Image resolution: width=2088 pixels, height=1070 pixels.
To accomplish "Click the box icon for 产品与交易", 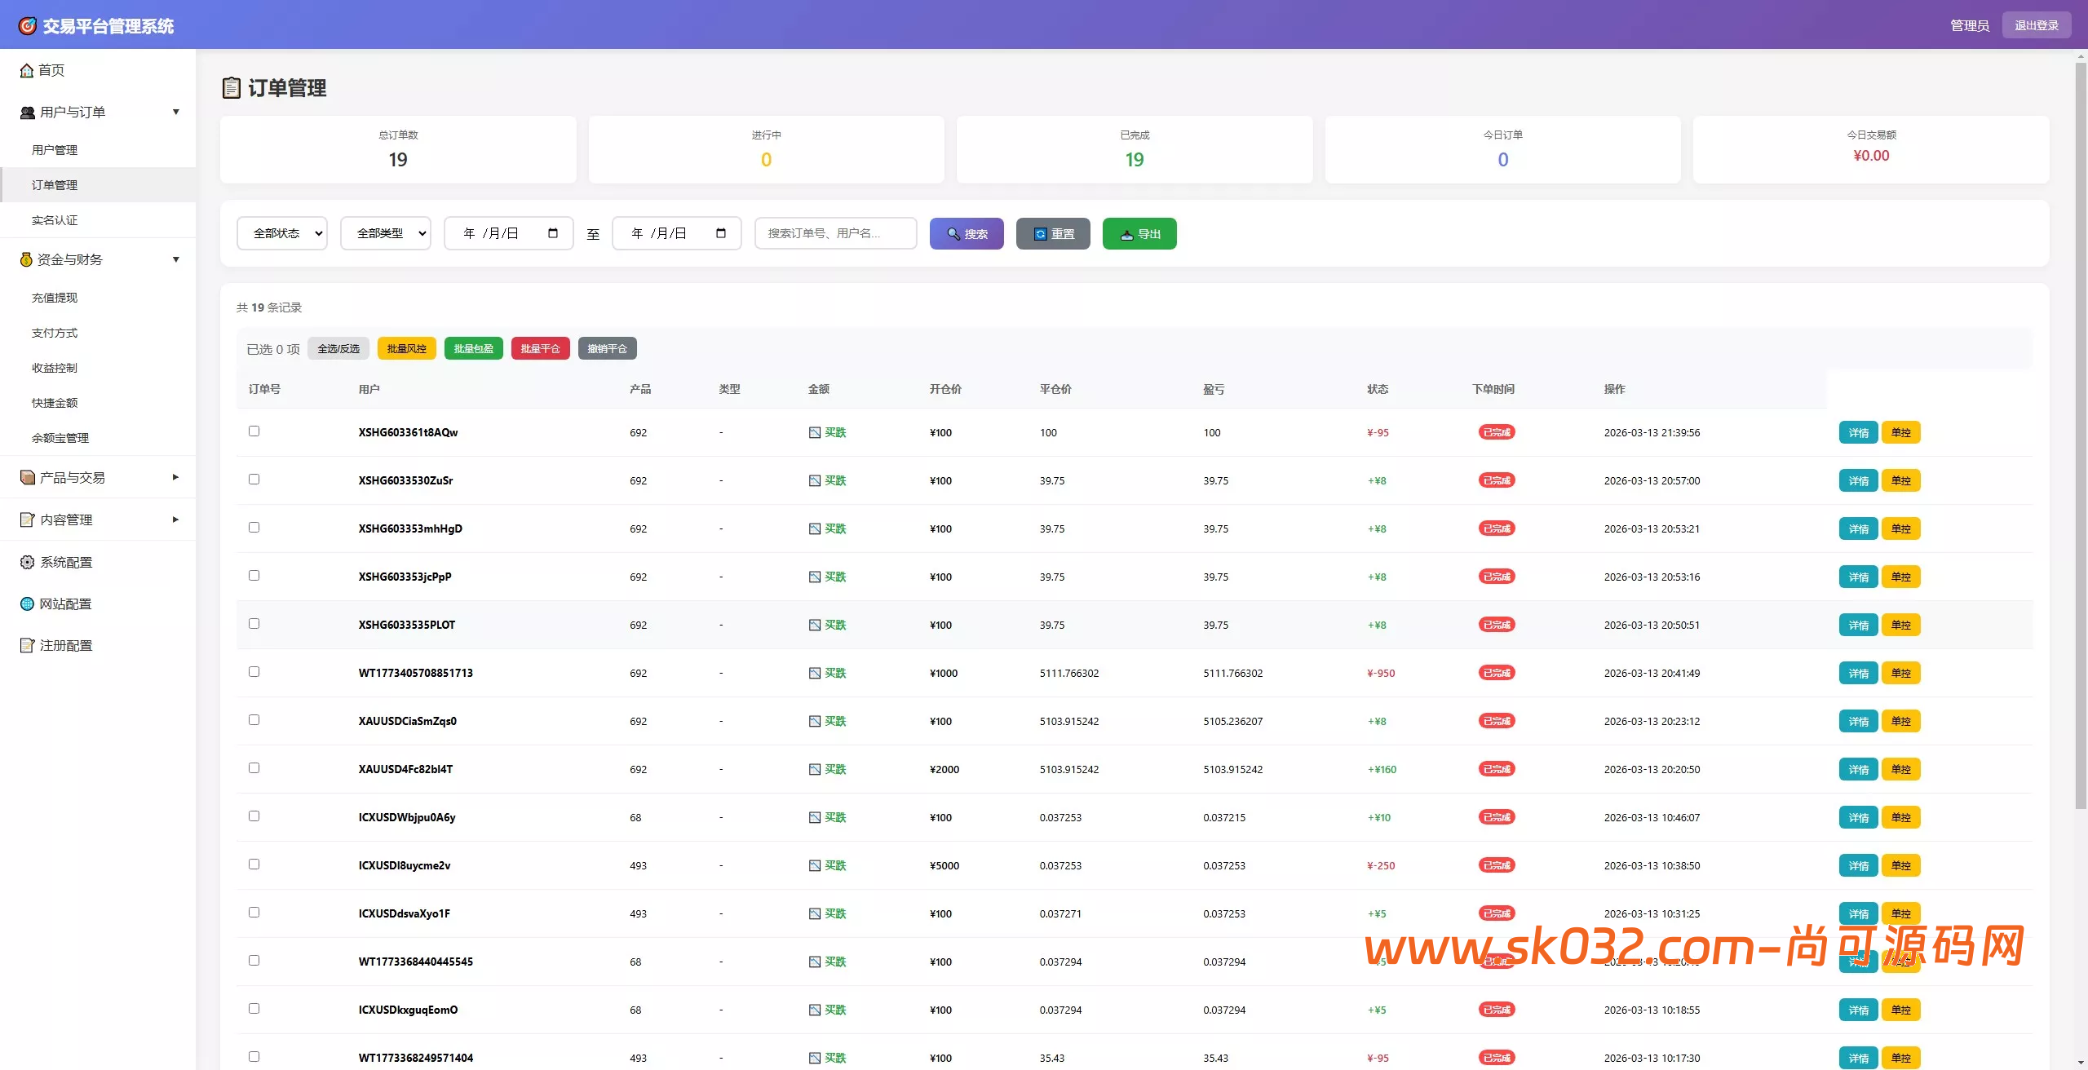I will 27,478.
